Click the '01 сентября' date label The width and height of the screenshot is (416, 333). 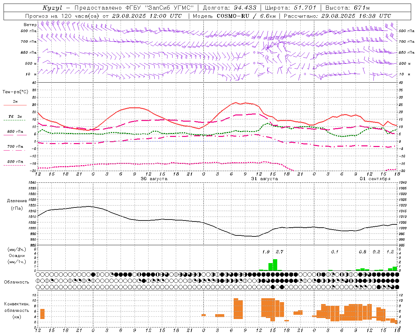click(x=375, y=179)
